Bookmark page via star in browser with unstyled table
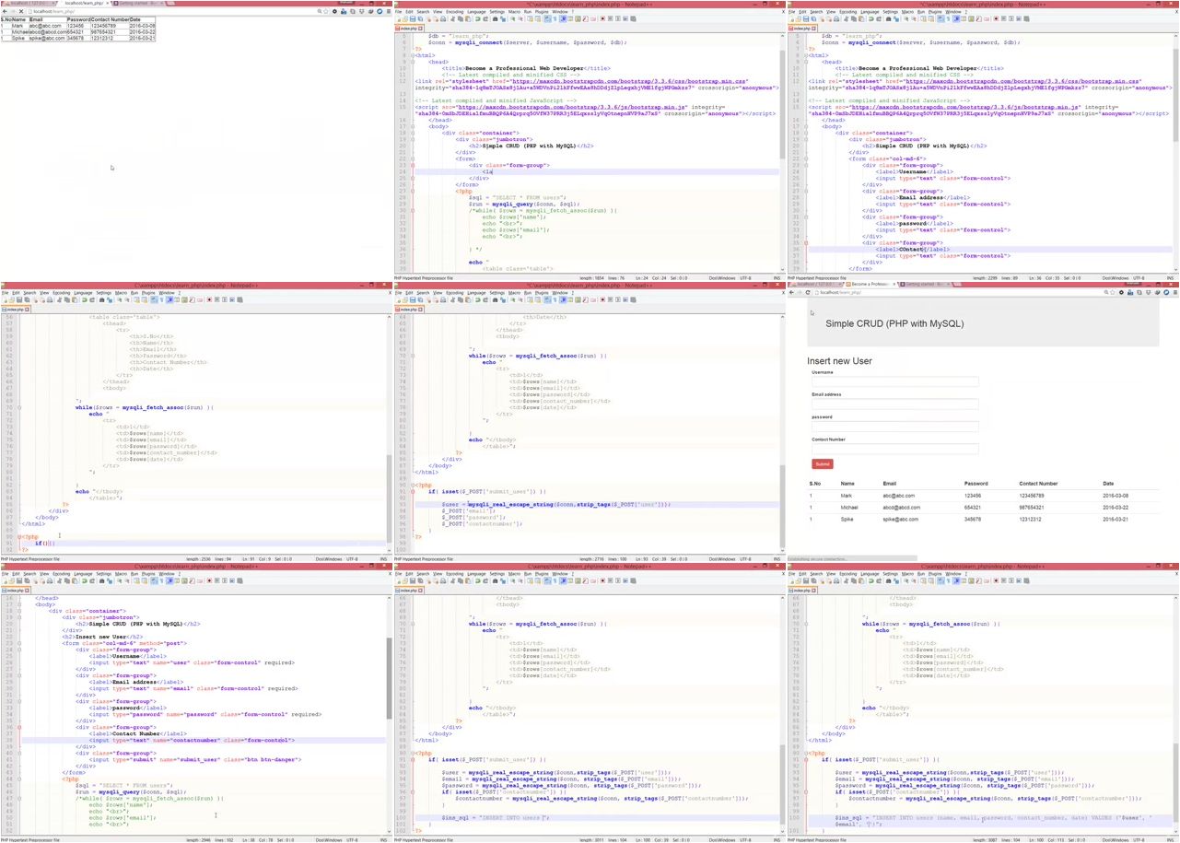 (325, 11)
